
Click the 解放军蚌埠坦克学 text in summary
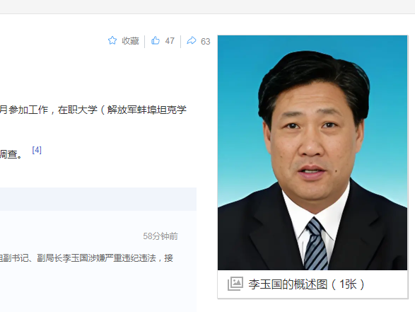click(147, 110)
